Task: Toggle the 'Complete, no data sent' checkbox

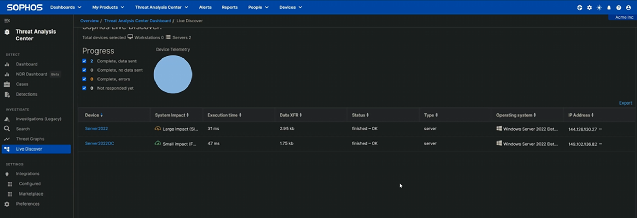Action: [84, 70]
